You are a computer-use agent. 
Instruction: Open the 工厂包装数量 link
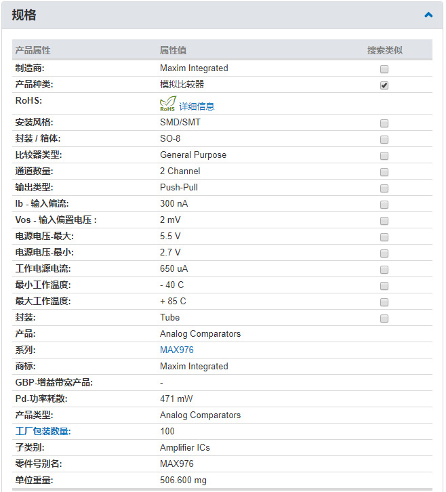coord(43,431)
